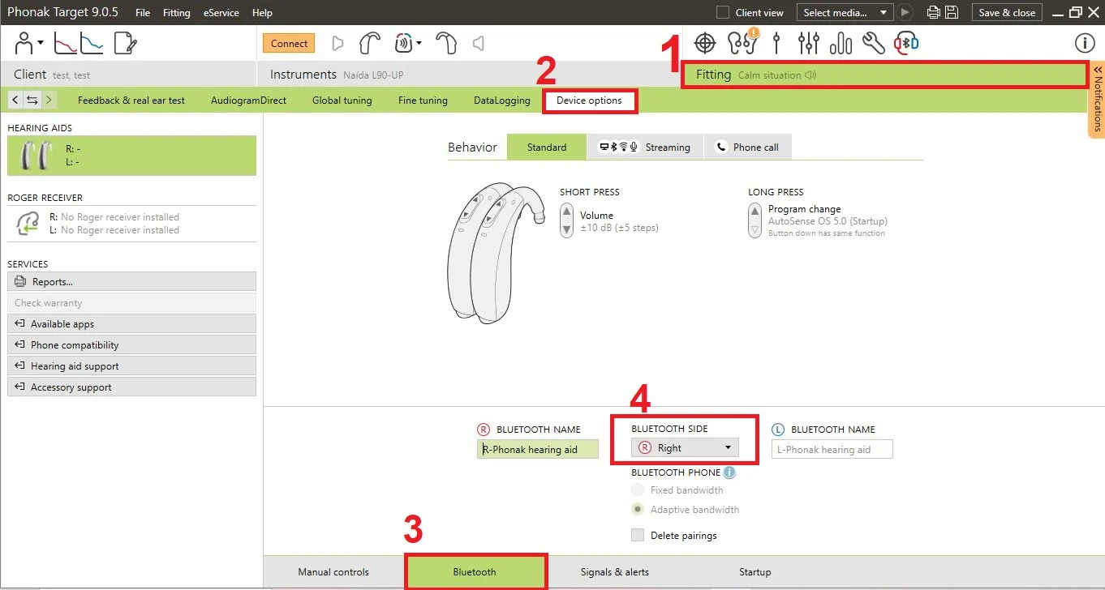Screen dimensions: 1105x590
Task: Click the mute speaker icon in toolbar
Action: pyautogui.click(x=479, y=44)
